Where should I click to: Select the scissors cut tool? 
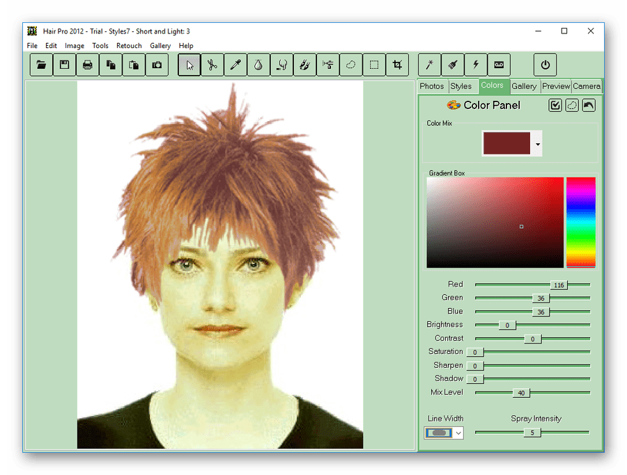pos(212,65)
